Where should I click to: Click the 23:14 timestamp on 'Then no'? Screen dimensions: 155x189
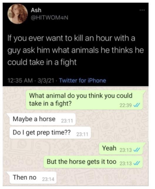(x=48, y=179)
